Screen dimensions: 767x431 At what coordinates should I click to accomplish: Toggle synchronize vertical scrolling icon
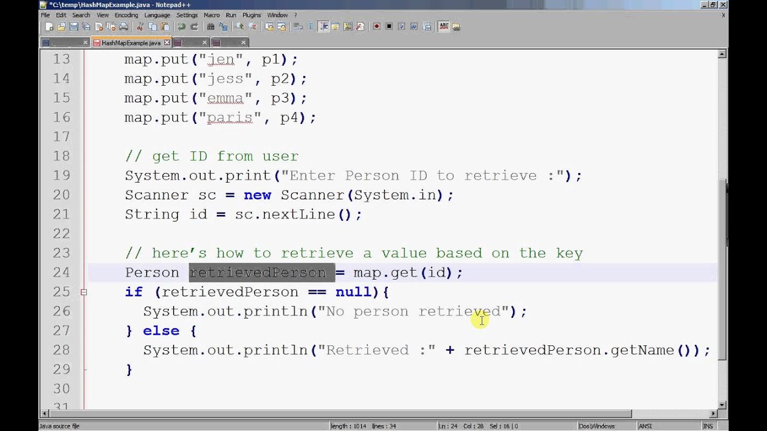coord(269,26)
